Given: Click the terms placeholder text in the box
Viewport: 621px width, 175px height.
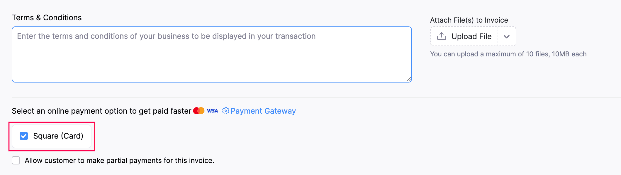Looking at the screenshot, I should (x=166, y=36).
